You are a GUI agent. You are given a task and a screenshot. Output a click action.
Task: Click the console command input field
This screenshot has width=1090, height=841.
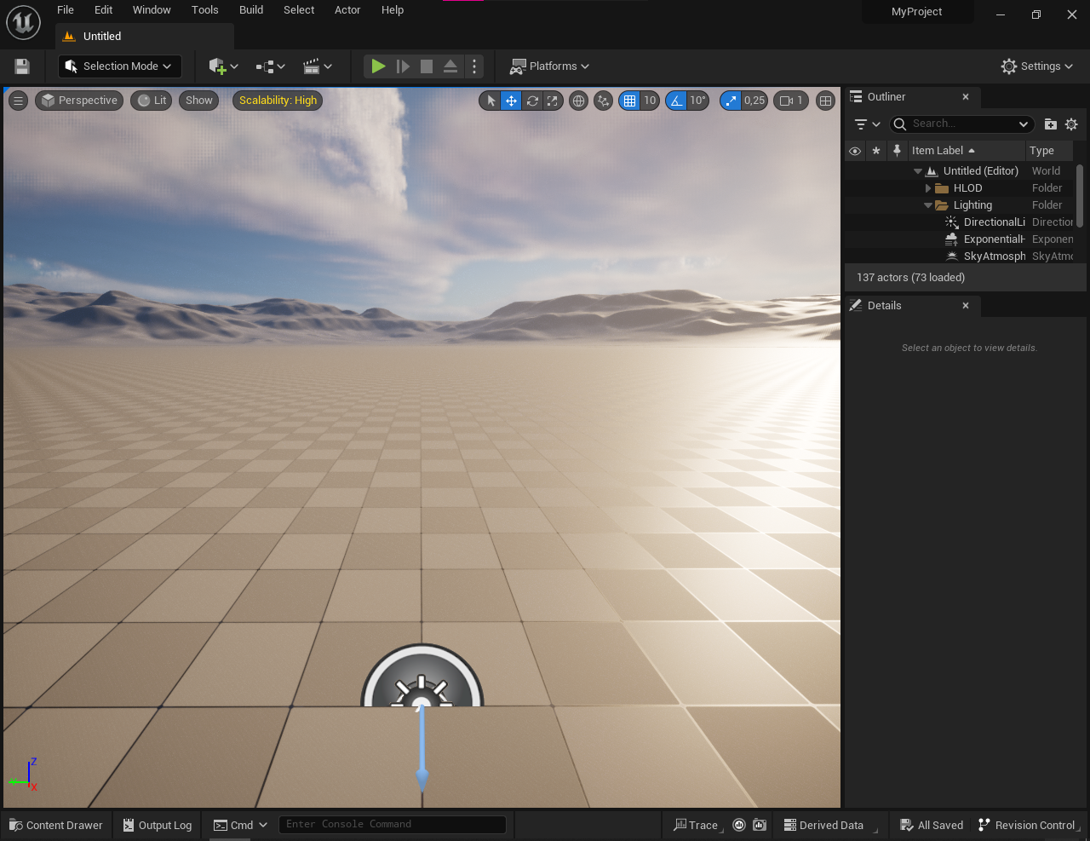point(392,825)
